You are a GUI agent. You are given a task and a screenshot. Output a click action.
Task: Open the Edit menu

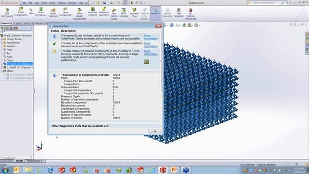pyautogui.click(x=30, y=3)
